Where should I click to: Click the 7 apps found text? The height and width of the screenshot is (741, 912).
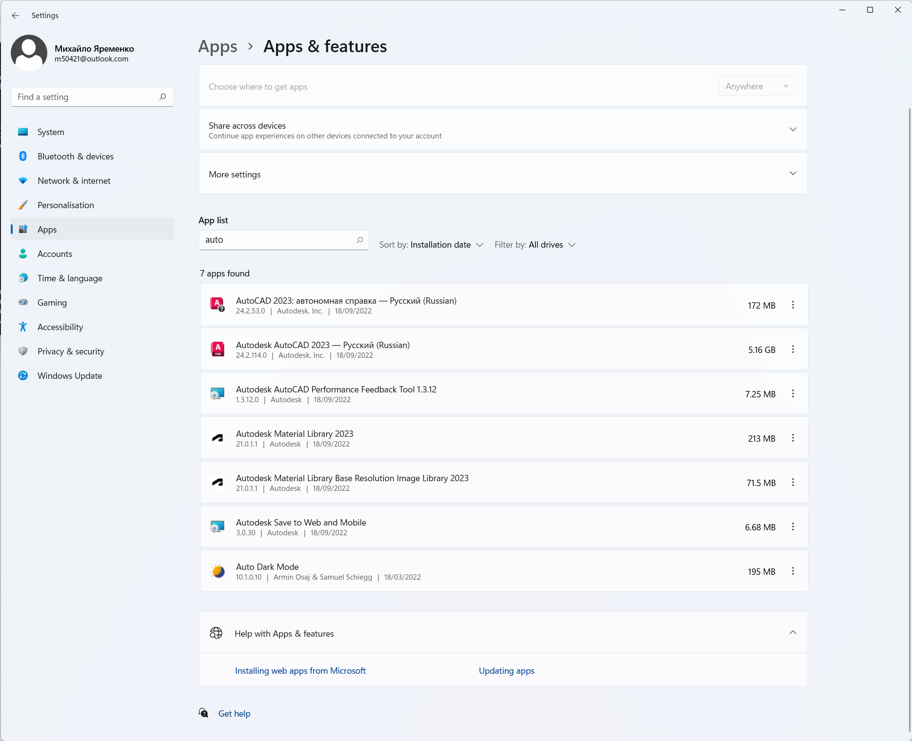(225, 273)
